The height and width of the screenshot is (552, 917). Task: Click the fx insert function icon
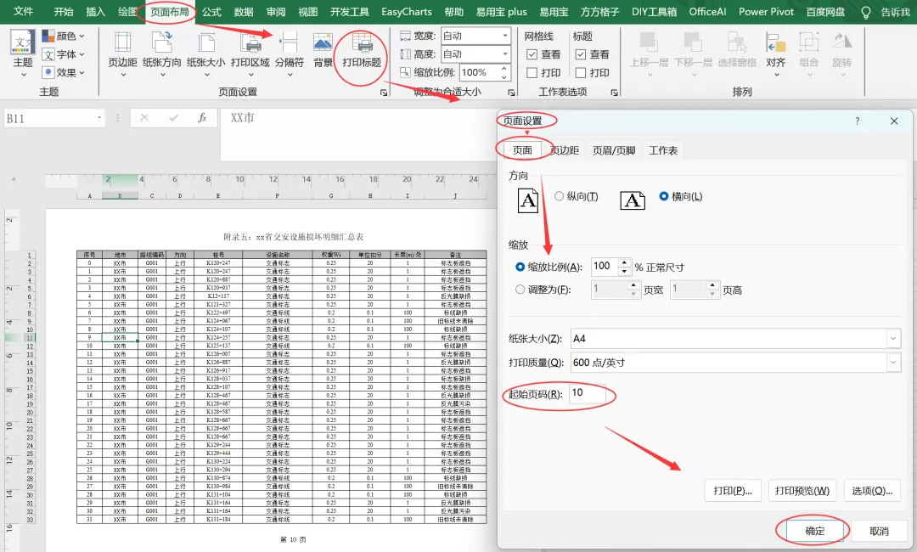click(202, 118)
